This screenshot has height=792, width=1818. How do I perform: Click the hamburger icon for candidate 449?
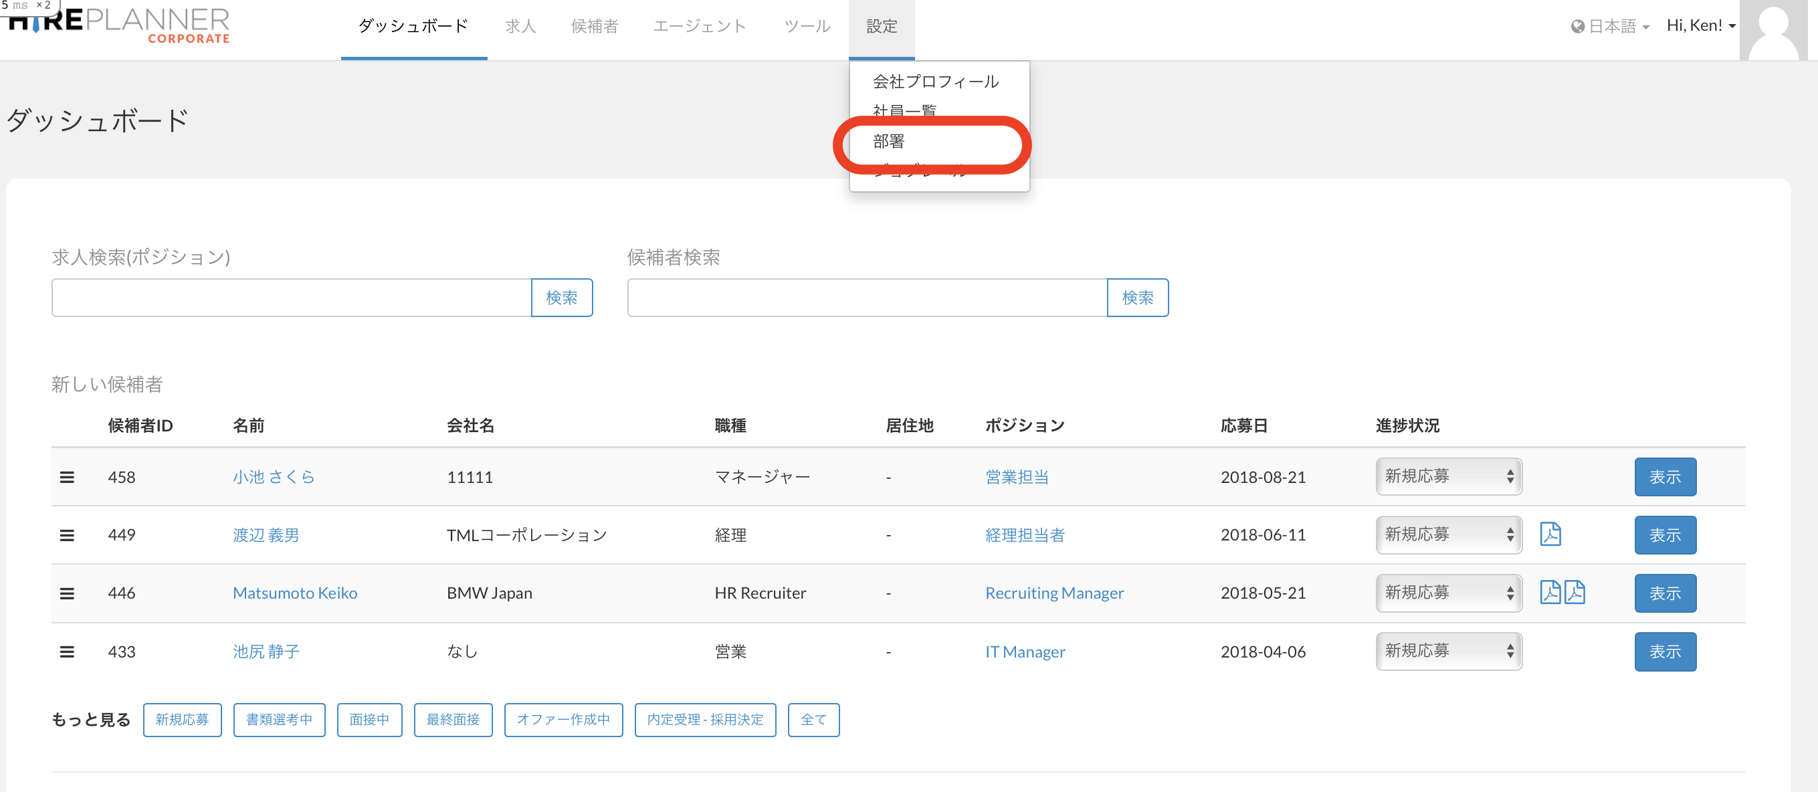pos(67,535)
